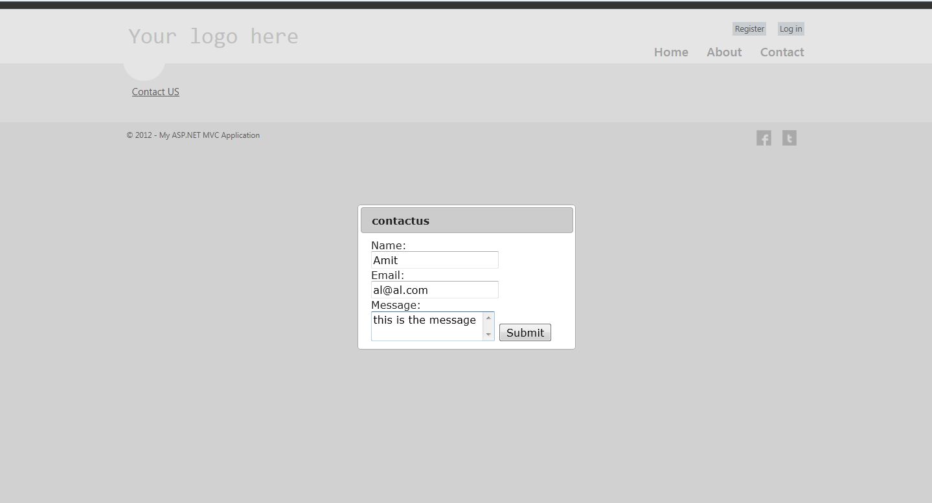
Task: Navigate to the Home menu item
Action: click(x=671, y=52)
